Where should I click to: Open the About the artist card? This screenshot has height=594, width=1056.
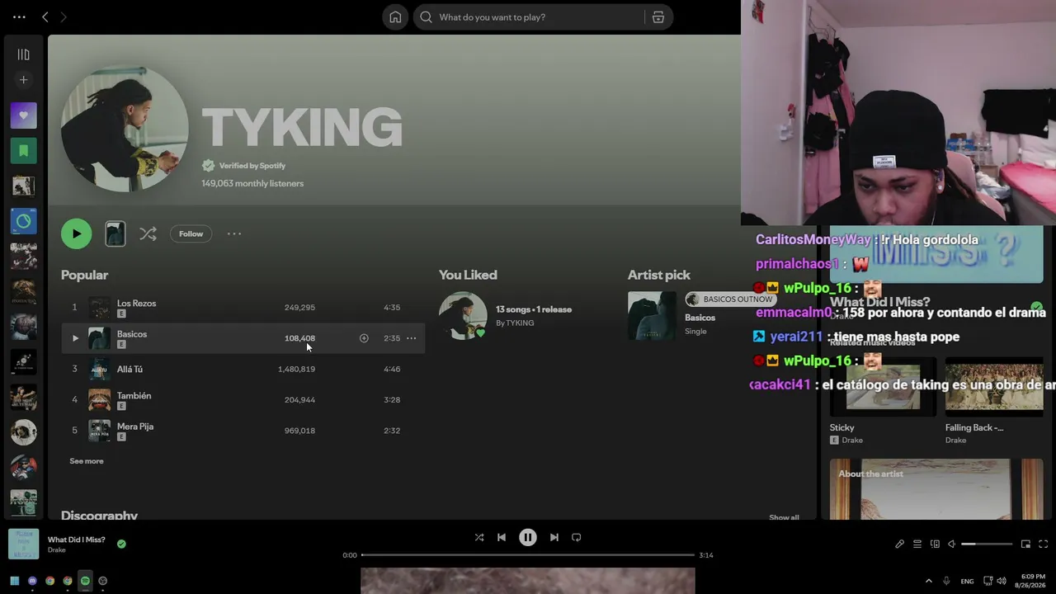coord(936,489)
